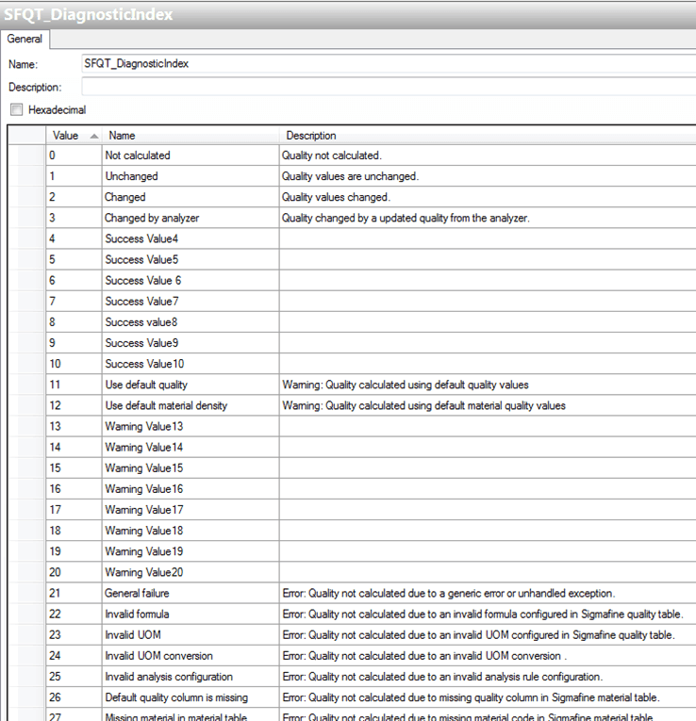This screenshot has height=721, width=696.
Task: Click the 'Invalid formula' name cell
Action: [x=137, y=614]
